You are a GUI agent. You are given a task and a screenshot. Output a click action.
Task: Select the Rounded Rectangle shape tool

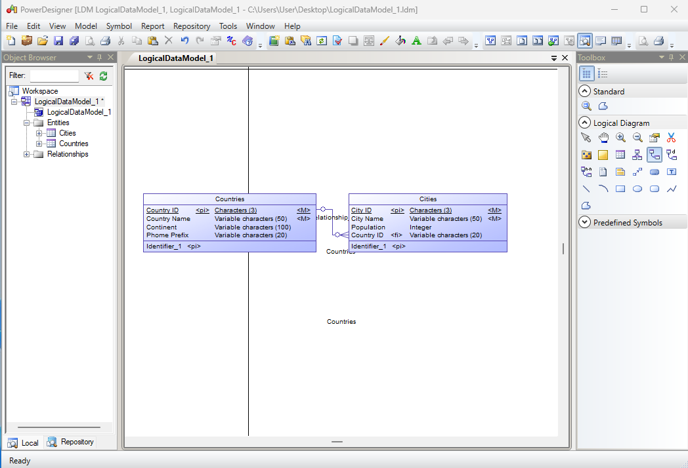tap(655, 189)
